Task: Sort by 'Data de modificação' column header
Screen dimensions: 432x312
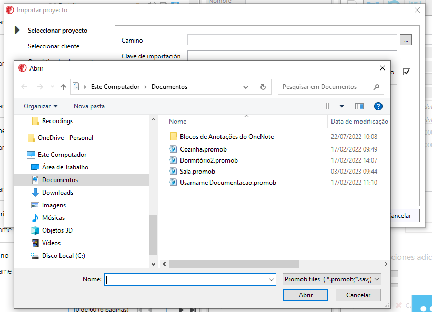Action: pos(359,122)
